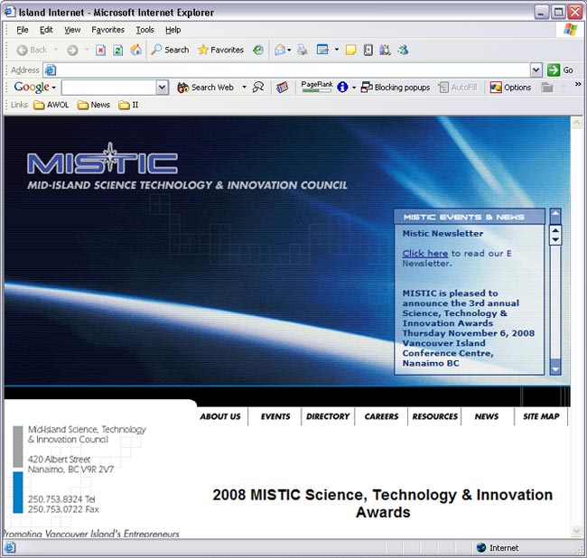
Task: Click the Google toolbar search box
Action: 109,88
